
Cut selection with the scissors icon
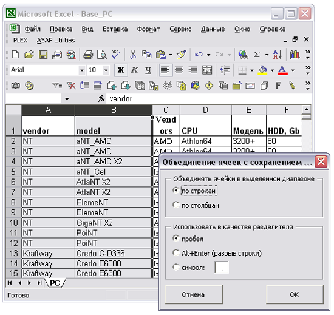click(133, 55)
